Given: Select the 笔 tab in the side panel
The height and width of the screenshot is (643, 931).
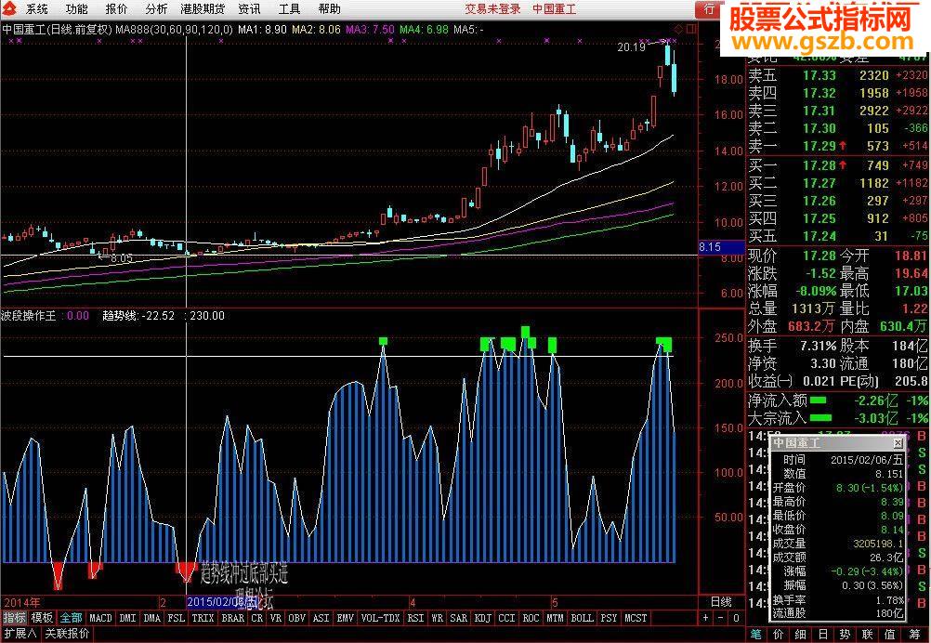Looking at the screenshot, I should tap(755, 635).
